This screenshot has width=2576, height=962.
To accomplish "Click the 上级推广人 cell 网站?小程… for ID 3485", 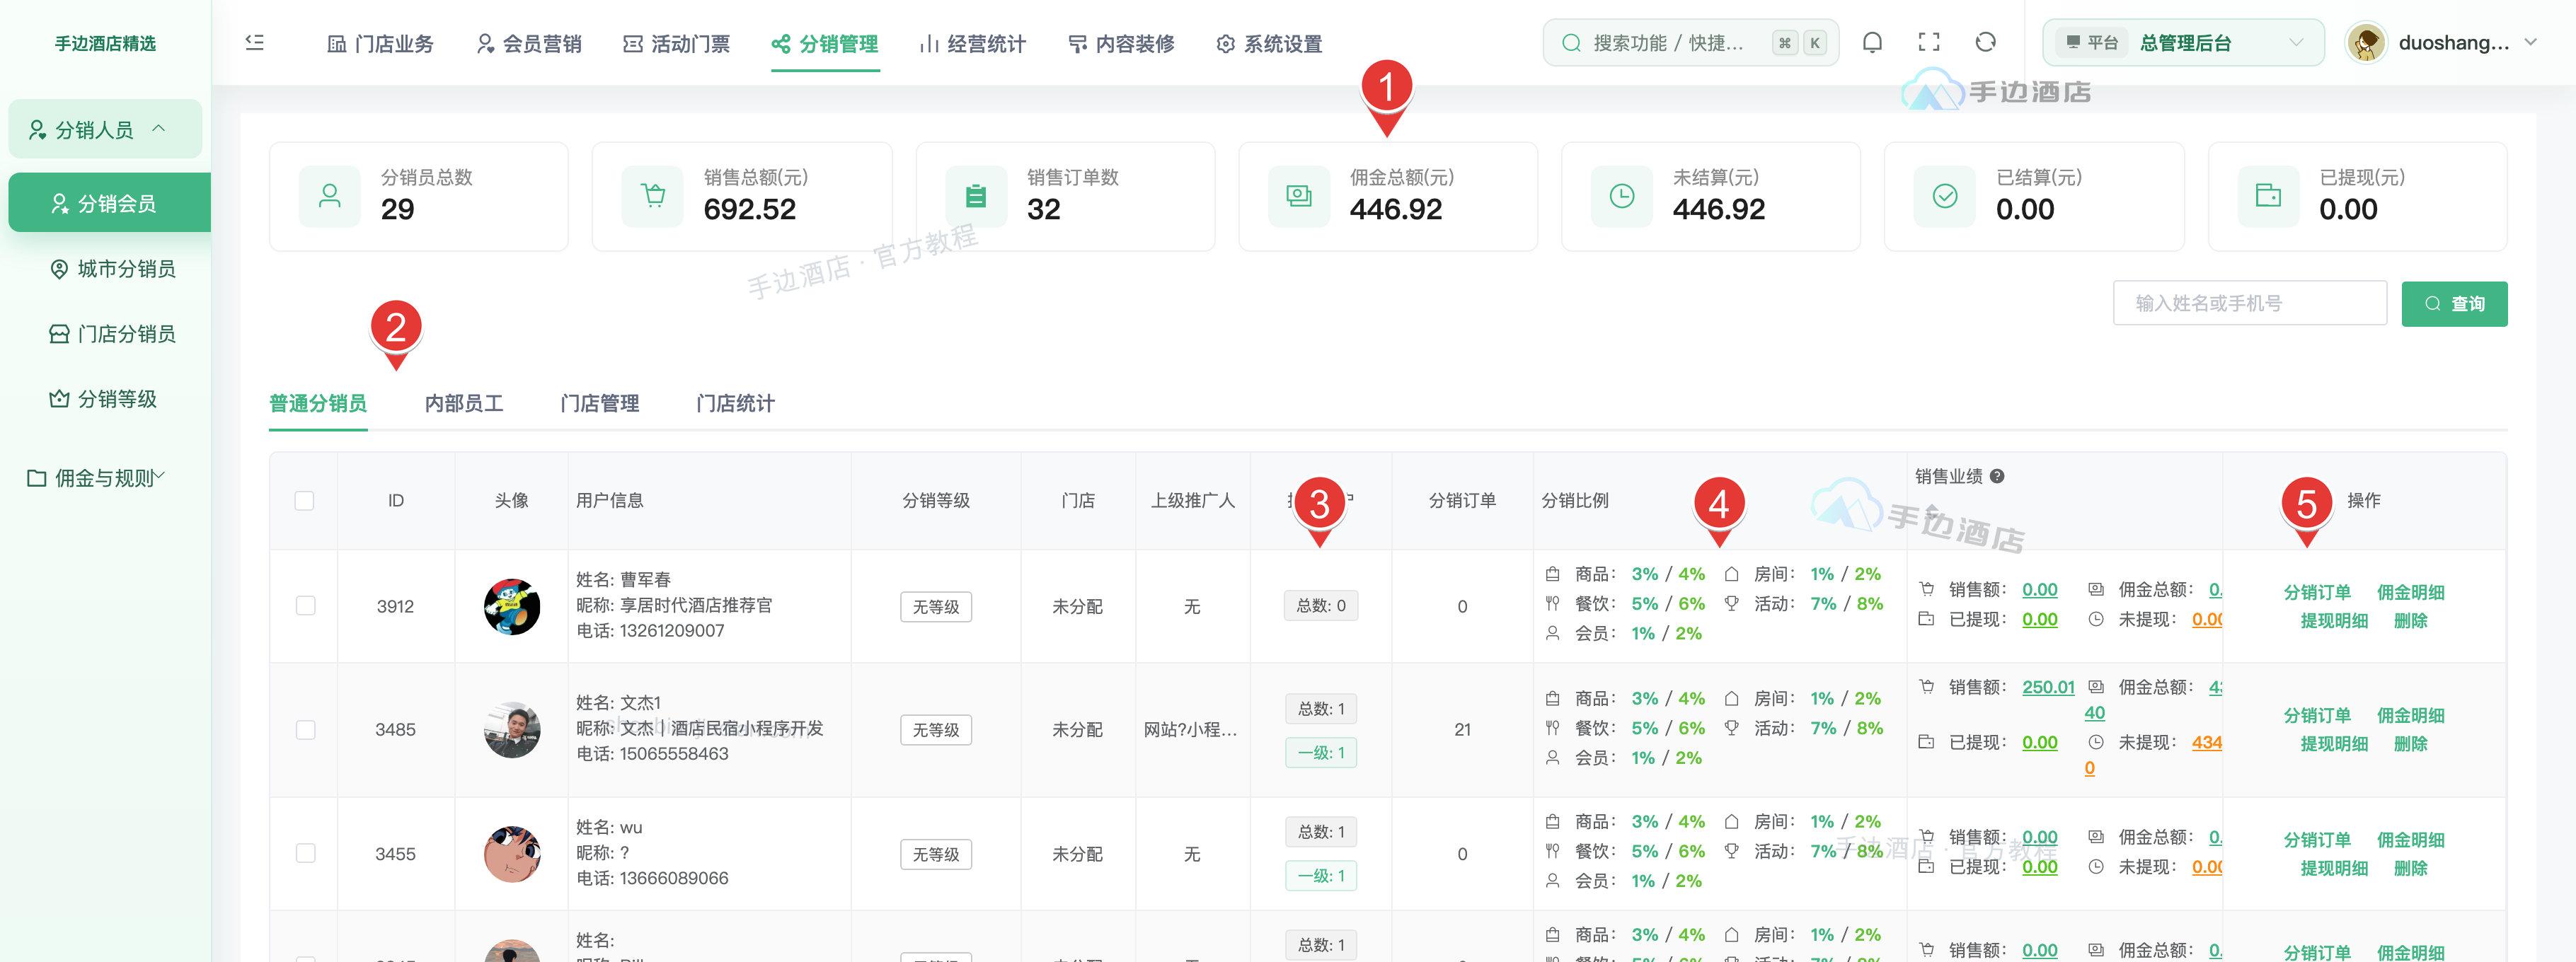I will (x=1191, y=729).
